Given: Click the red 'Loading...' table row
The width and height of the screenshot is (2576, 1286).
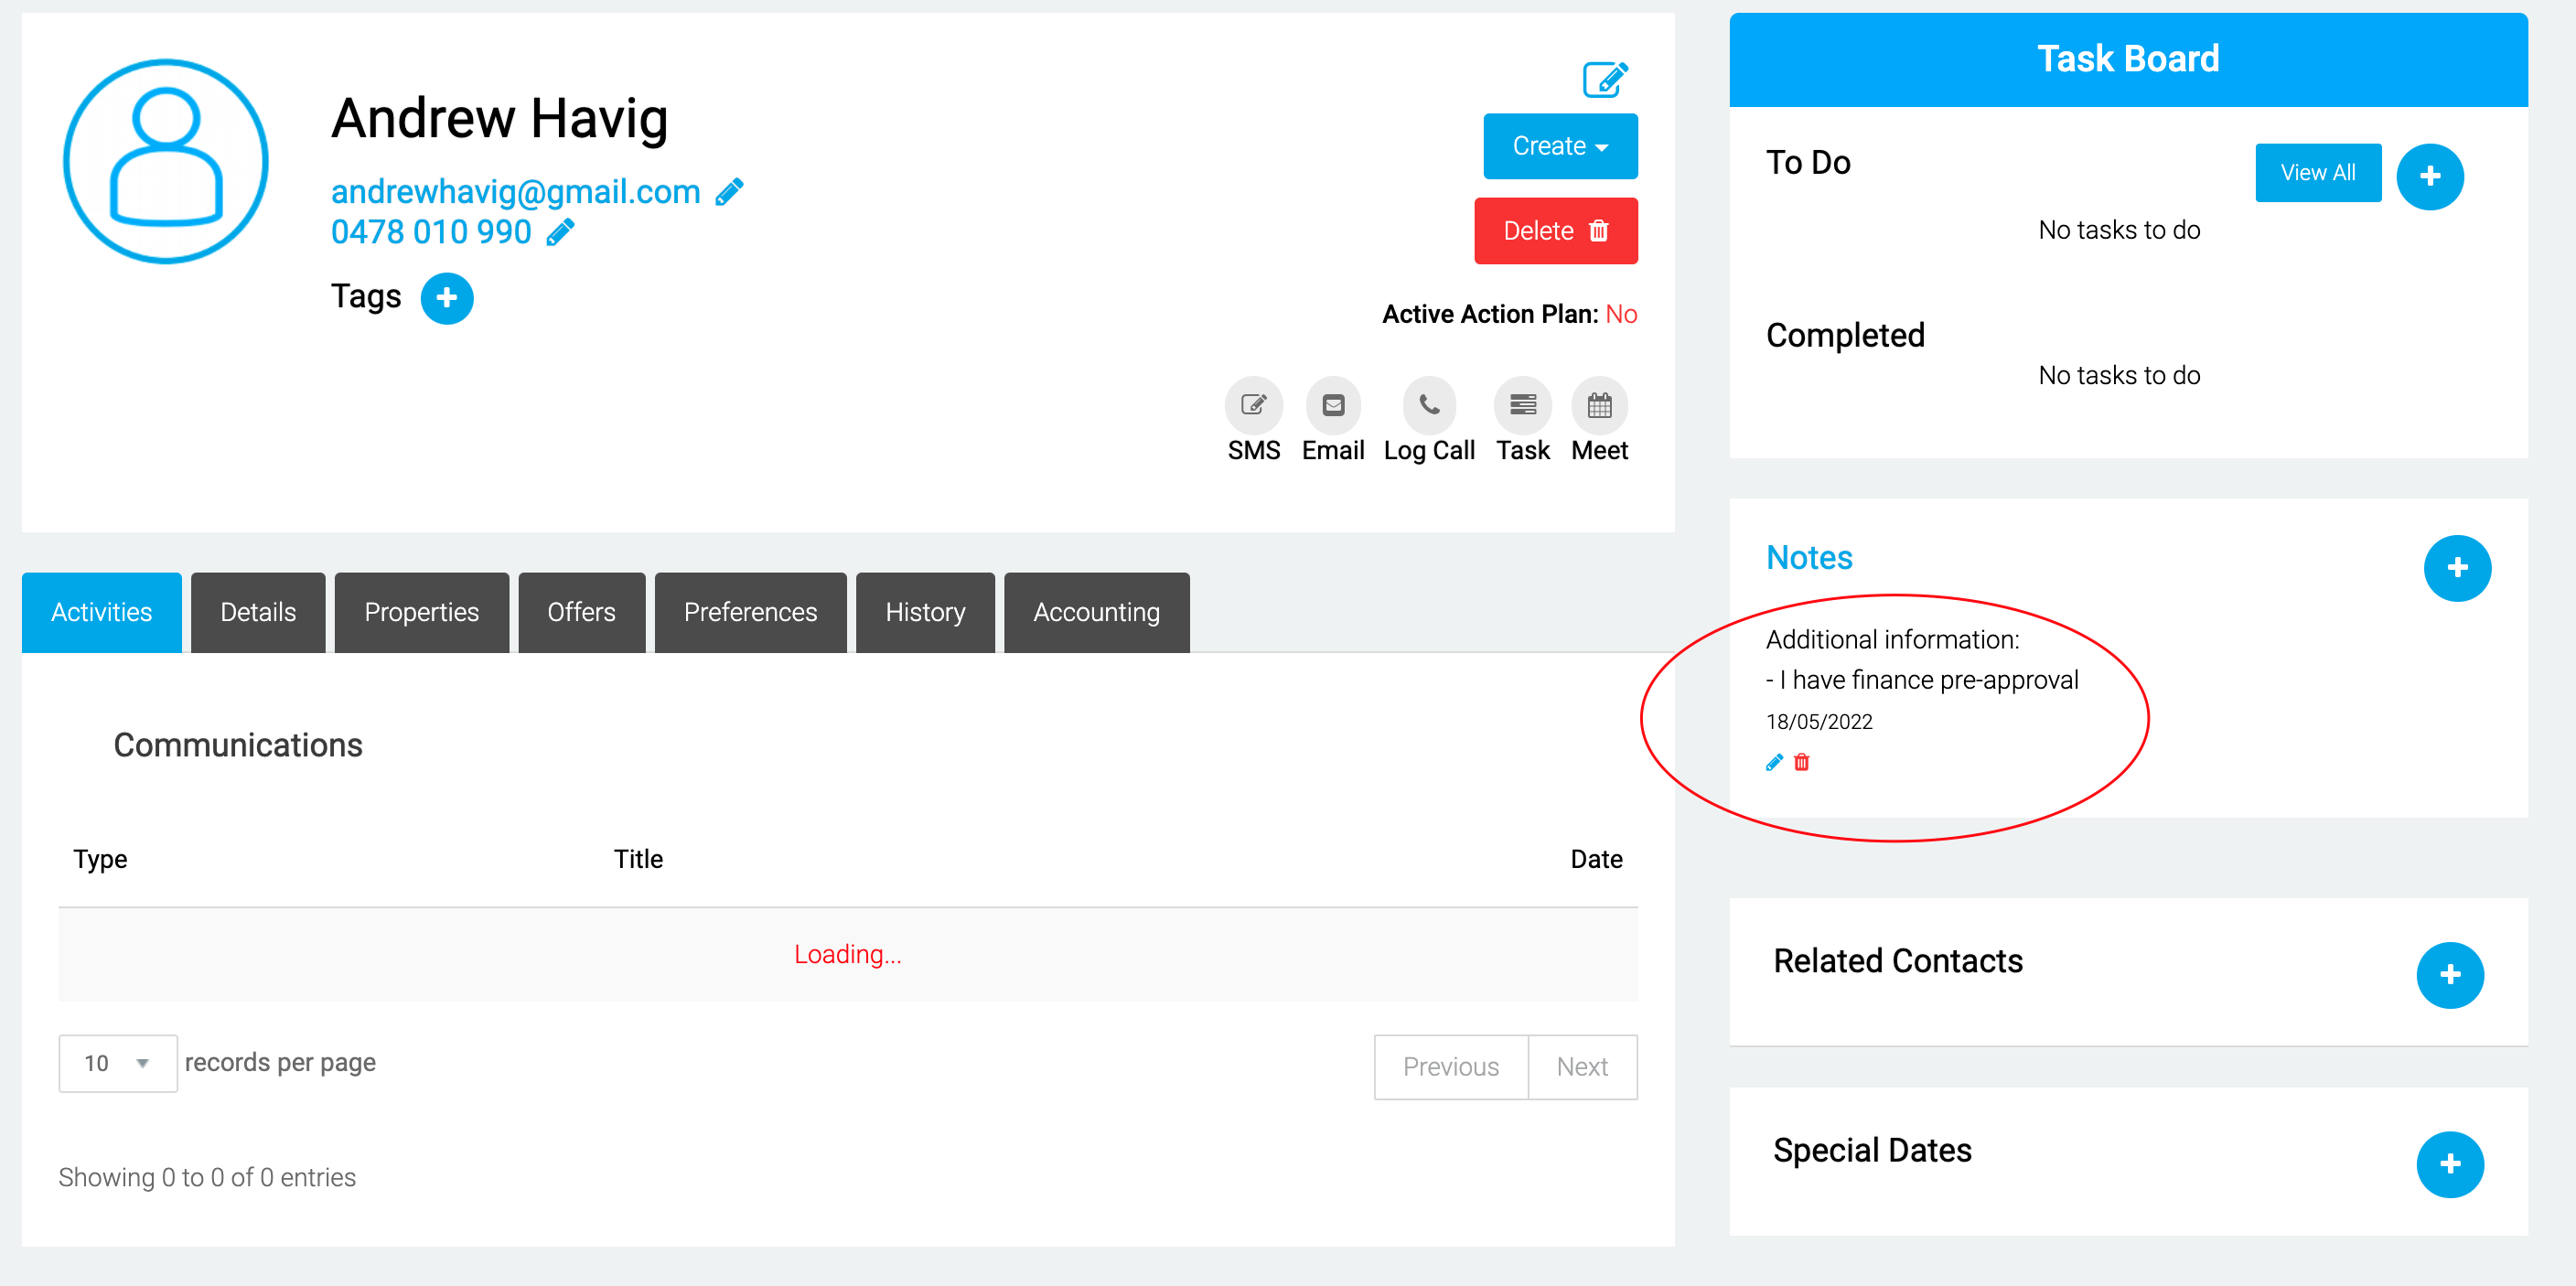Looking at the screenshot, I should pyautogui.click(x=847, y=954).
